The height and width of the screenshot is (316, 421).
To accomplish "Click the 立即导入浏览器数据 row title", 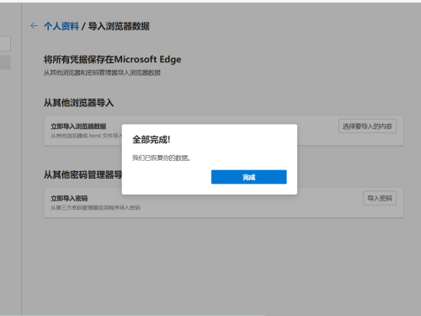I will pos(78,126).
